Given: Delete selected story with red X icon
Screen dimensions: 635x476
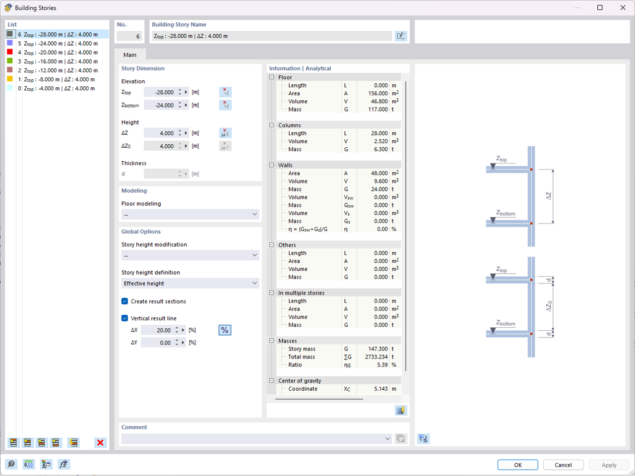Looking at the screenshot, I should tap(100, 443).
